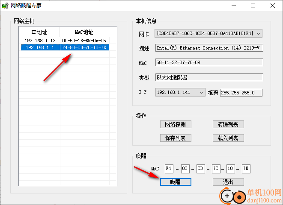Click MAC cell 00-50-1B-B9-0A-05
283x205 pixels.
tap(84, 41)
